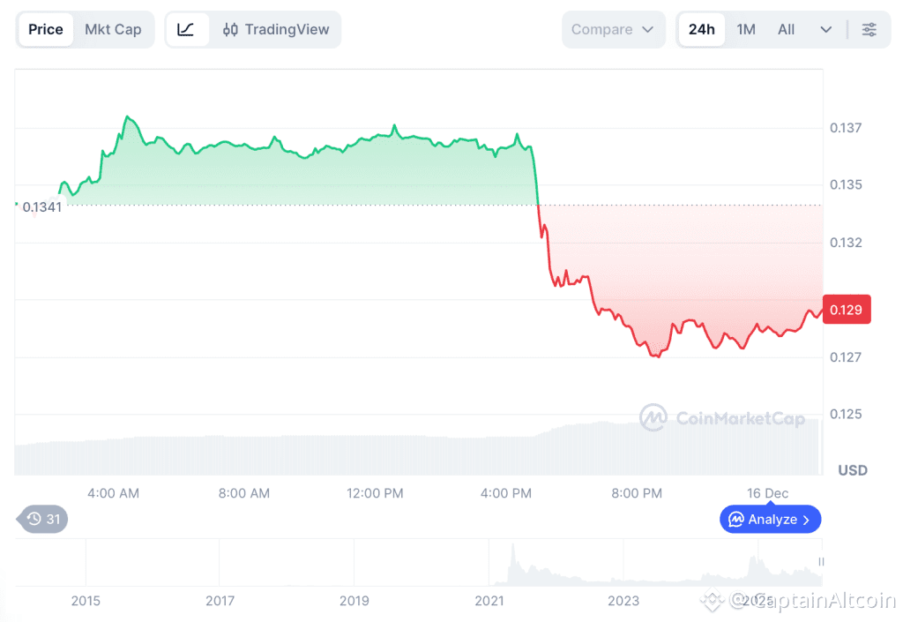Click the Analyze sparkle icon
Image resolution: width=903 pixels, height=622 pixels.
pyautogui.click(x=735, y=520)
